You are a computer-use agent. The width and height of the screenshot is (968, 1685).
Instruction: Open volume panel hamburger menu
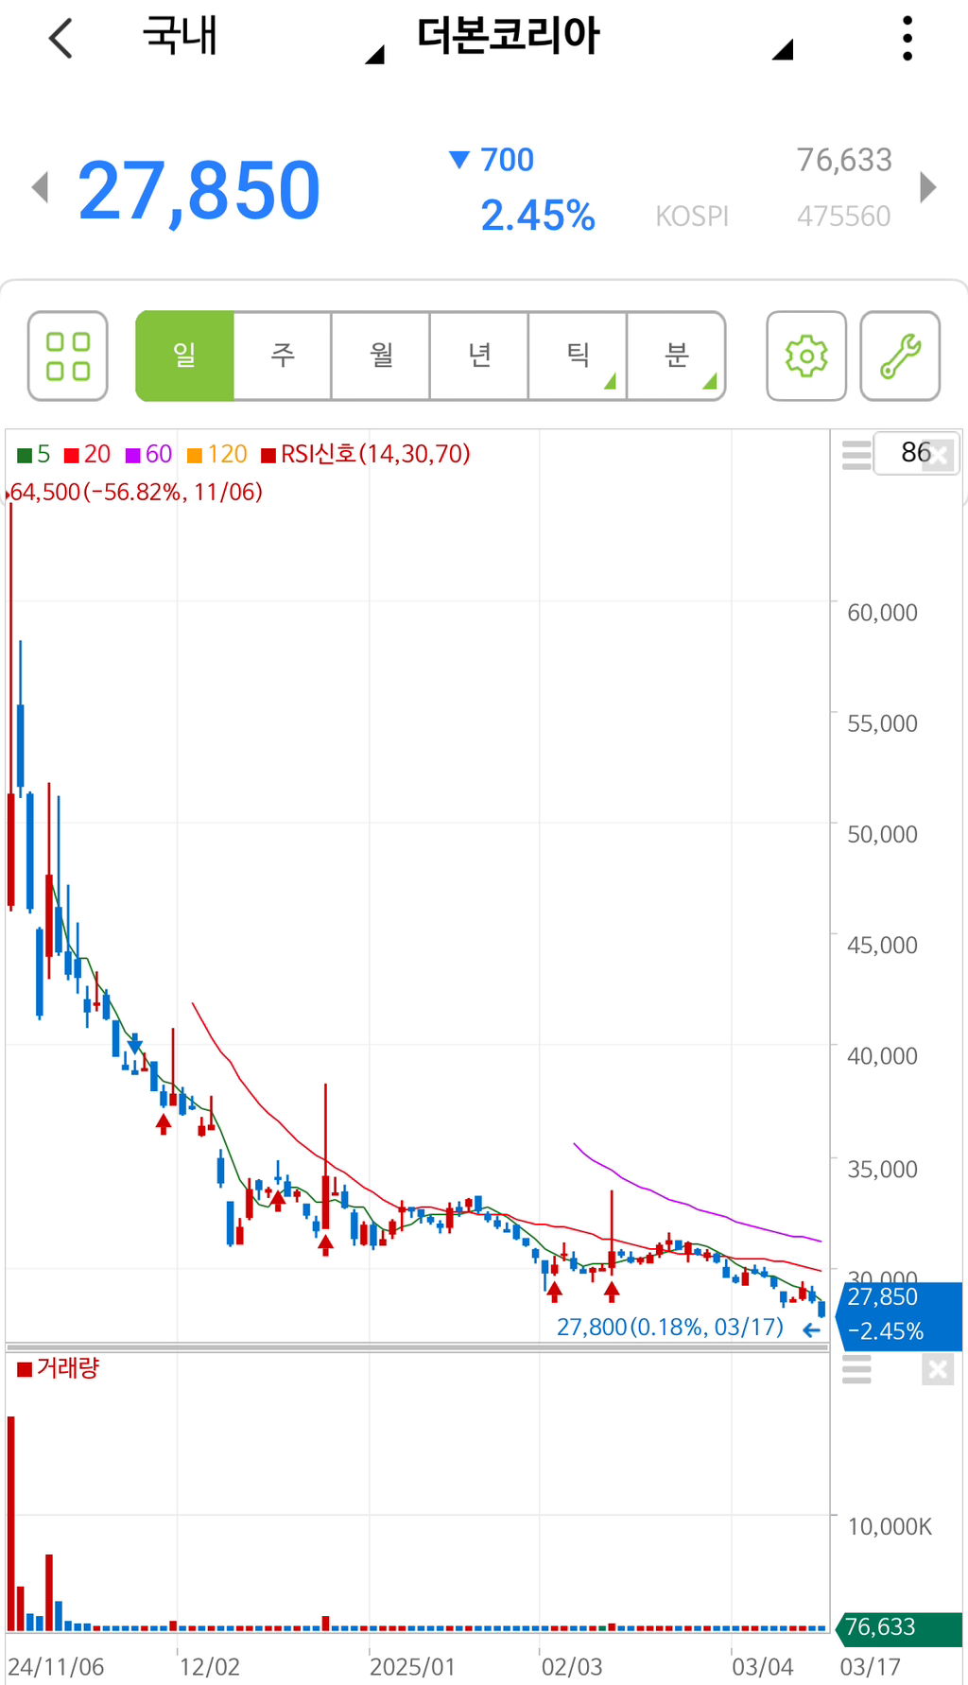coord(856,1369)
